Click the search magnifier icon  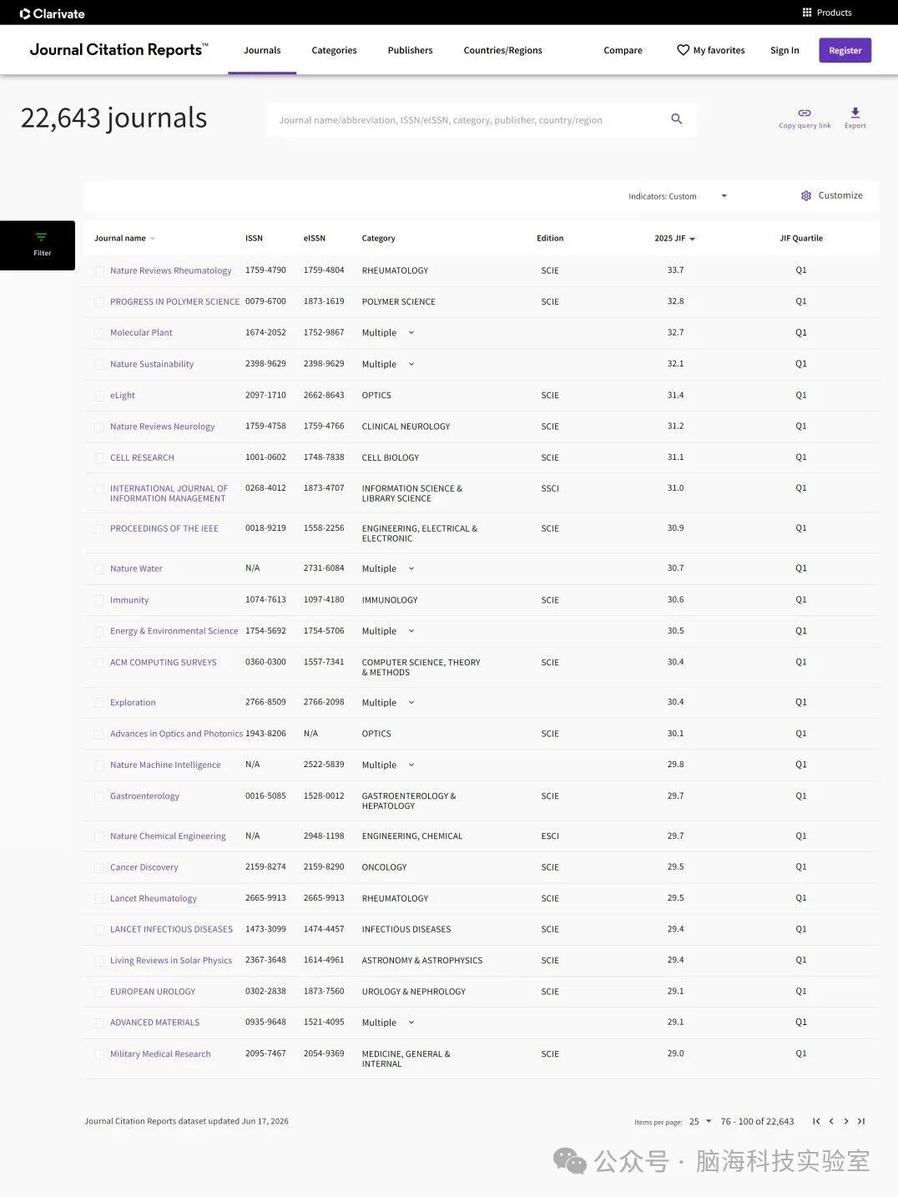(677, 119)
